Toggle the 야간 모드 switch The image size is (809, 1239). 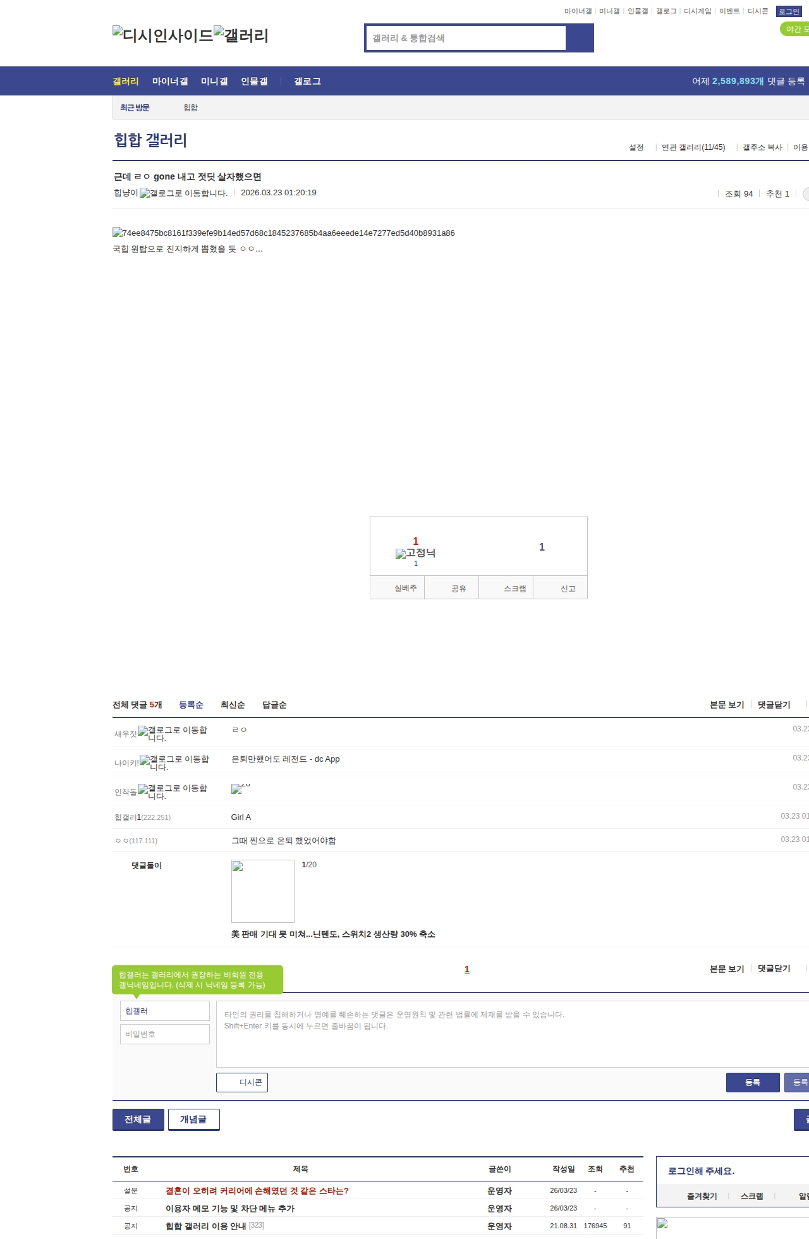pyautogui.click(x=795, y=29)
